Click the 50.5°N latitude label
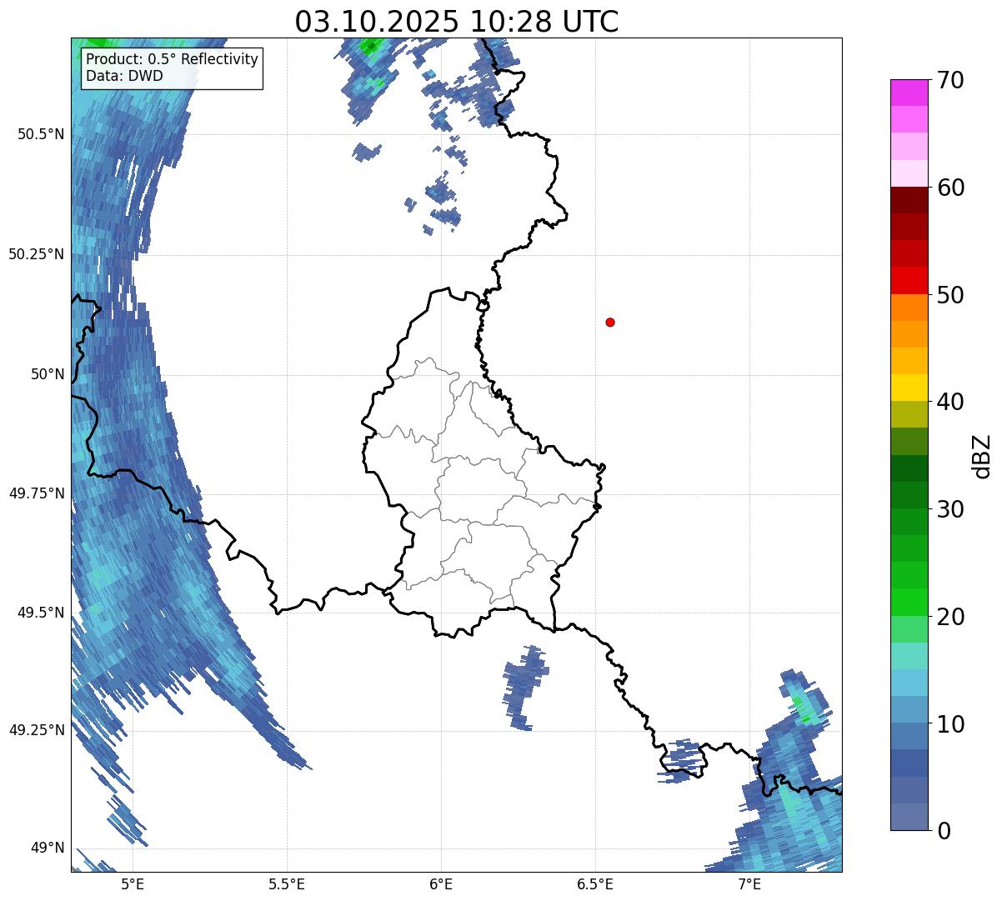 pos(41,134)
